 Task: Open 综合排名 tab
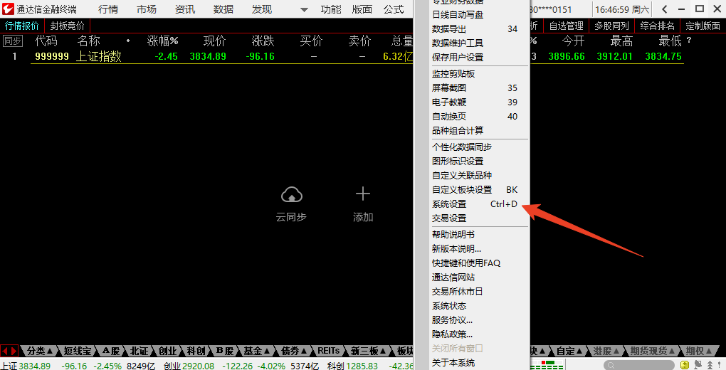(x=658, y=26)
